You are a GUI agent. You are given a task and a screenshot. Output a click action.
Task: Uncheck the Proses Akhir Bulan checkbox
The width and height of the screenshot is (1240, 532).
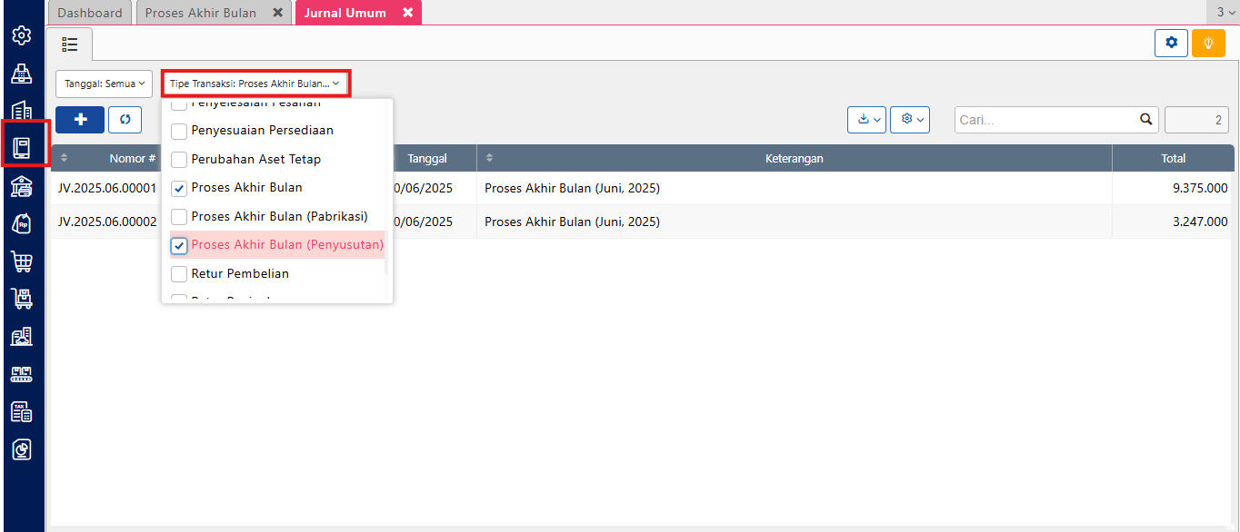pyautogui.click(x=180, y=188)
